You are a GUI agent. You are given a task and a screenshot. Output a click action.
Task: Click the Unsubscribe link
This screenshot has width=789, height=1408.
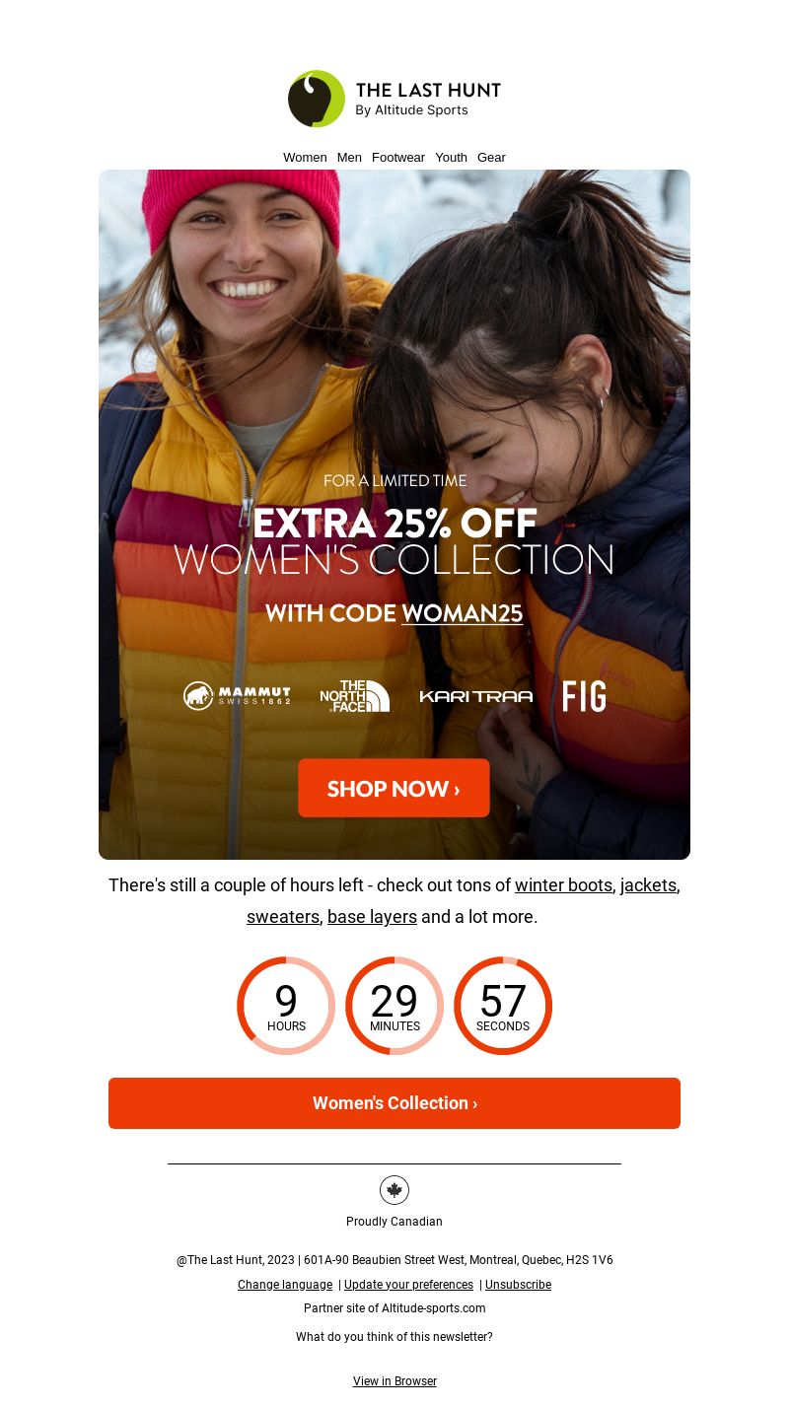click(x=518, y=1285)
